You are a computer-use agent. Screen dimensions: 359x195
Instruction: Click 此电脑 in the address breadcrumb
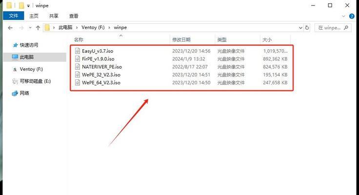[65, 27]
